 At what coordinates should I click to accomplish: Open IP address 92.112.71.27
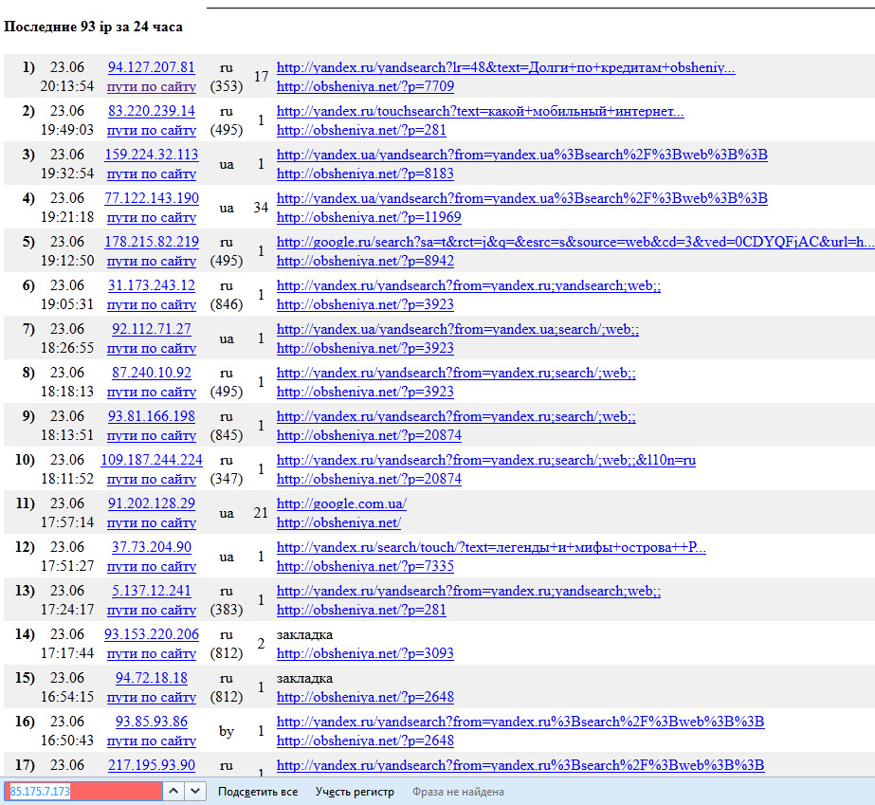(x=152, y=329)
